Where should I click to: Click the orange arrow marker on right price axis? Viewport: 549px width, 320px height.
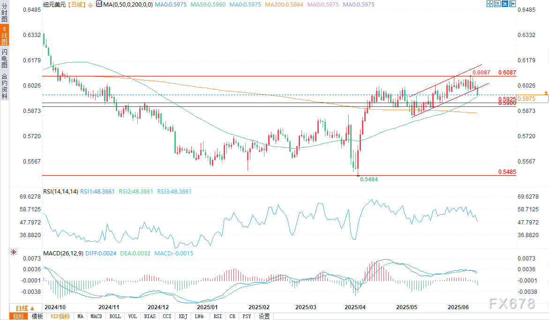(546, 93)
